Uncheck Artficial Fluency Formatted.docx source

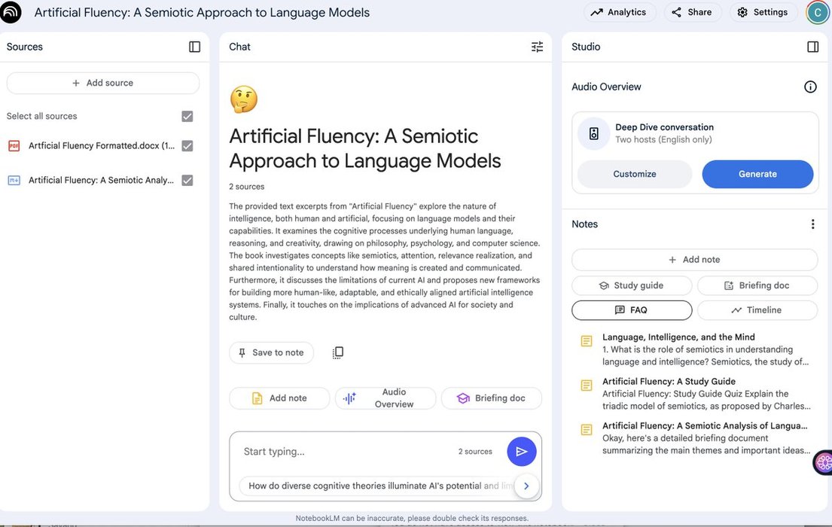[187, 146]
